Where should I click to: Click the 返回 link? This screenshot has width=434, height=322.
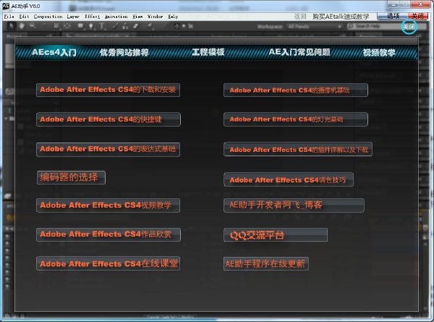300,17
